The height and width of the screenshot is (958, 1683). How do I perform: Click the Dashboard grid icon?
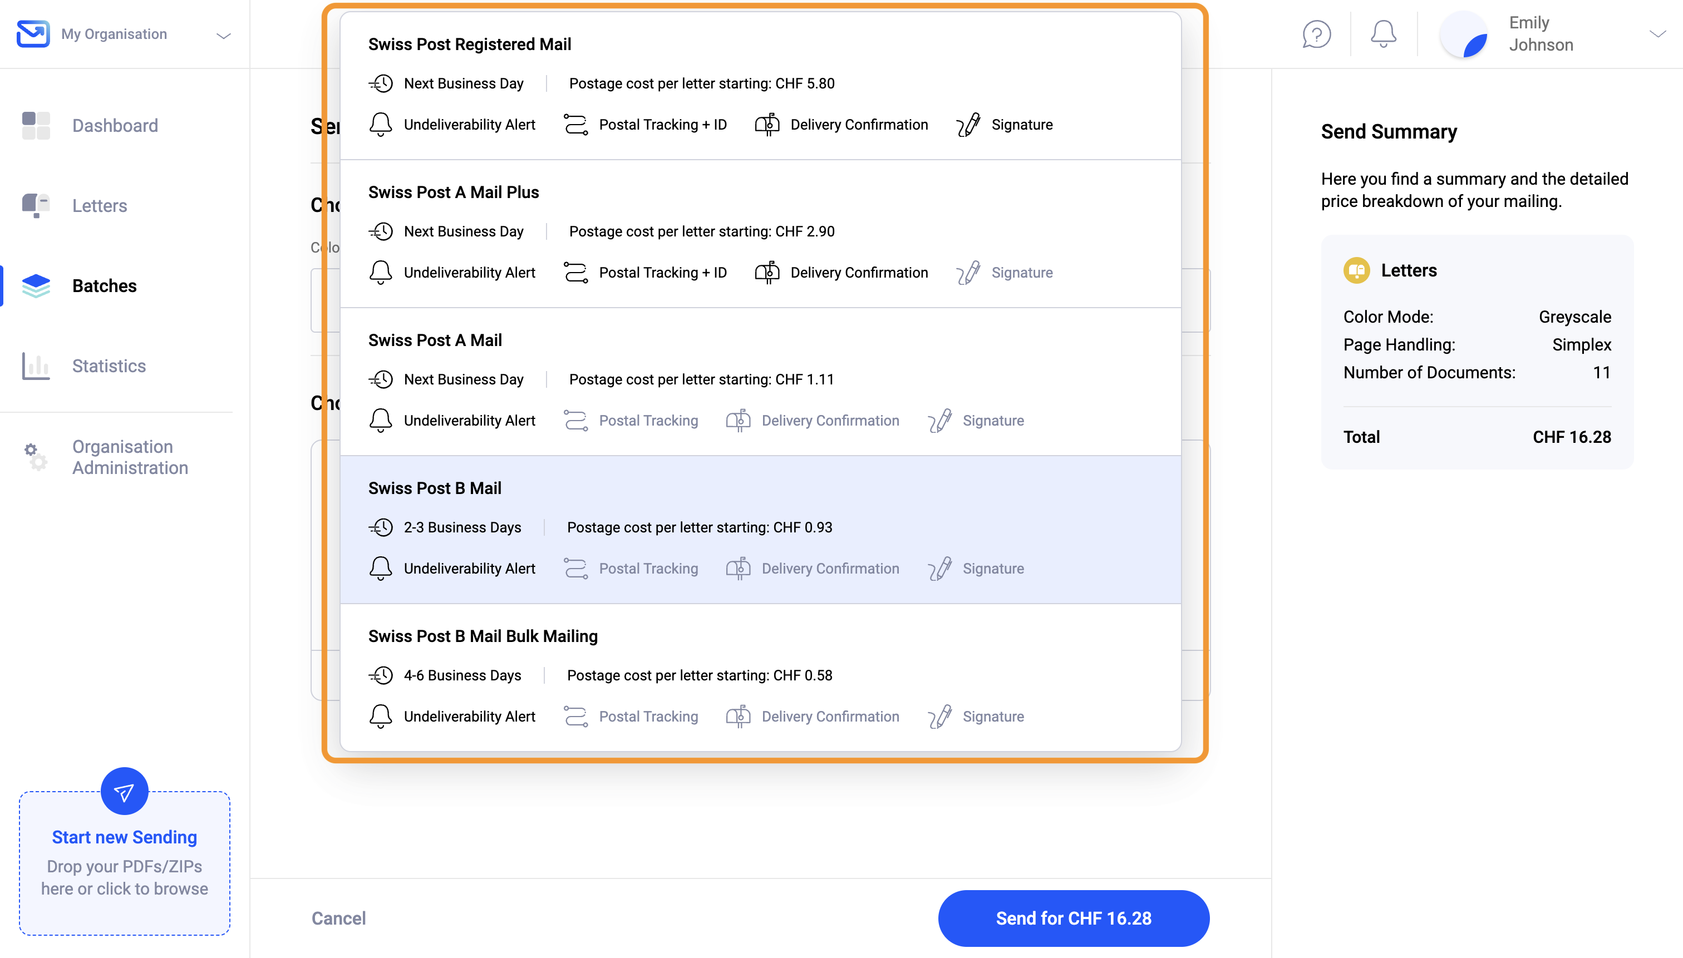pyautogui.click(x=36, y=126)
